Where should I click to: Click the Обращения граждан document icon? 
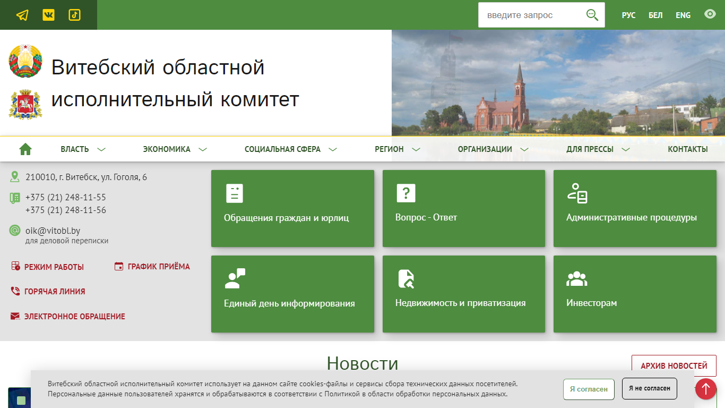(234, 193)
